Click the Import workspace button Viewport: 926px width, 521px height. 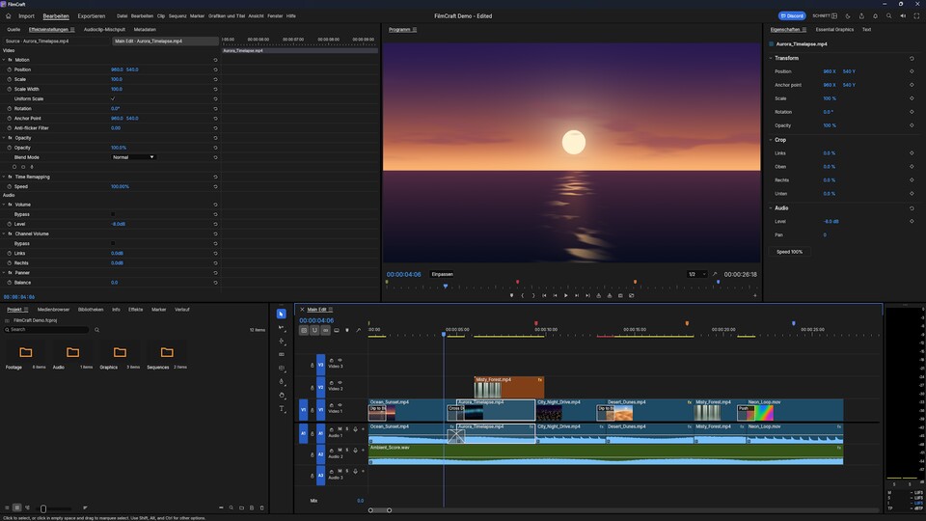click(x=26, y=16)
